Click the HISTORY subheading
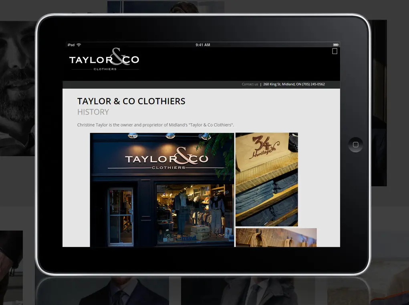 click(x=93, y=112)
